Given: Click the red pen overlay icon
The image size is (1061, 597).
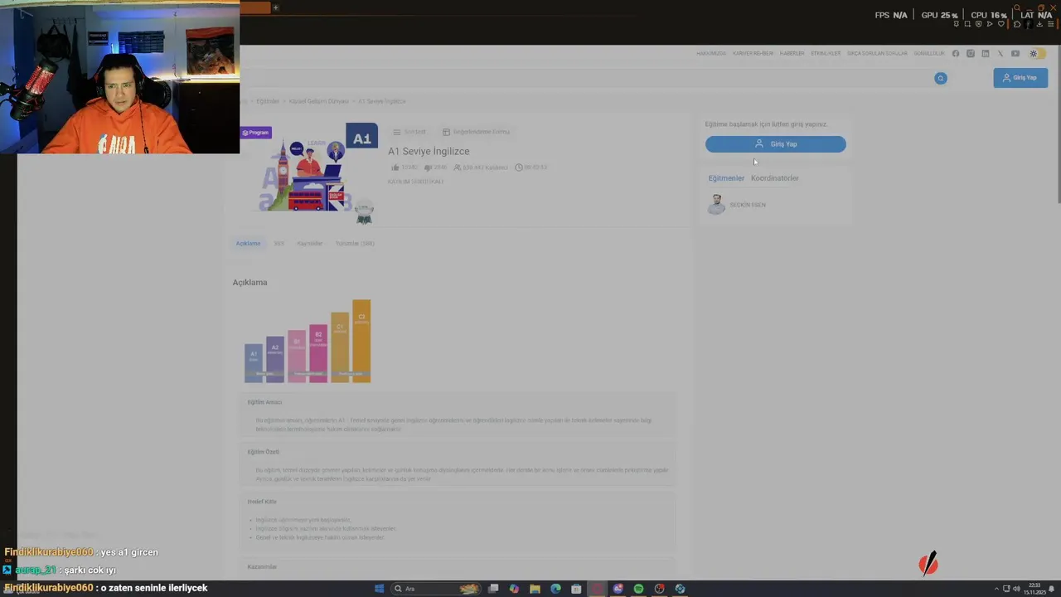Looking at the screenshot, I should 928,564.
